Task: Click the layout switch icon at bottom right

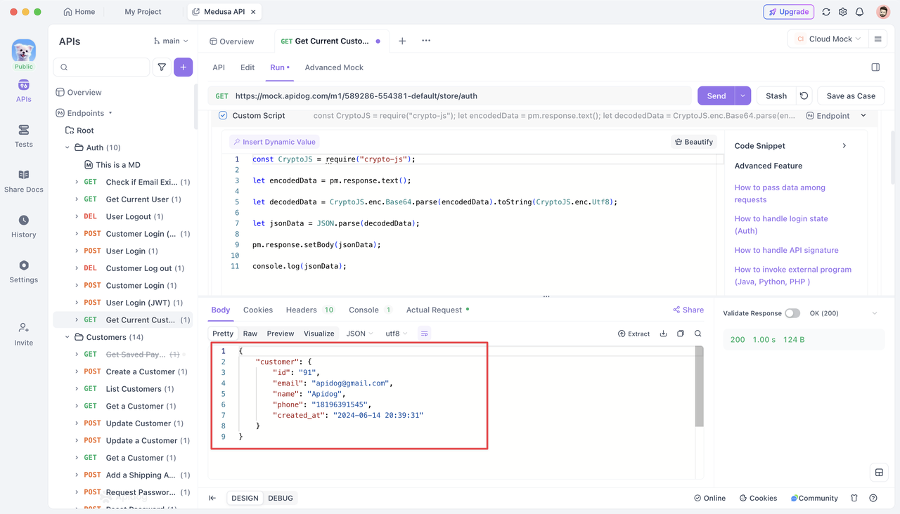Action: [x=879, y=473]
